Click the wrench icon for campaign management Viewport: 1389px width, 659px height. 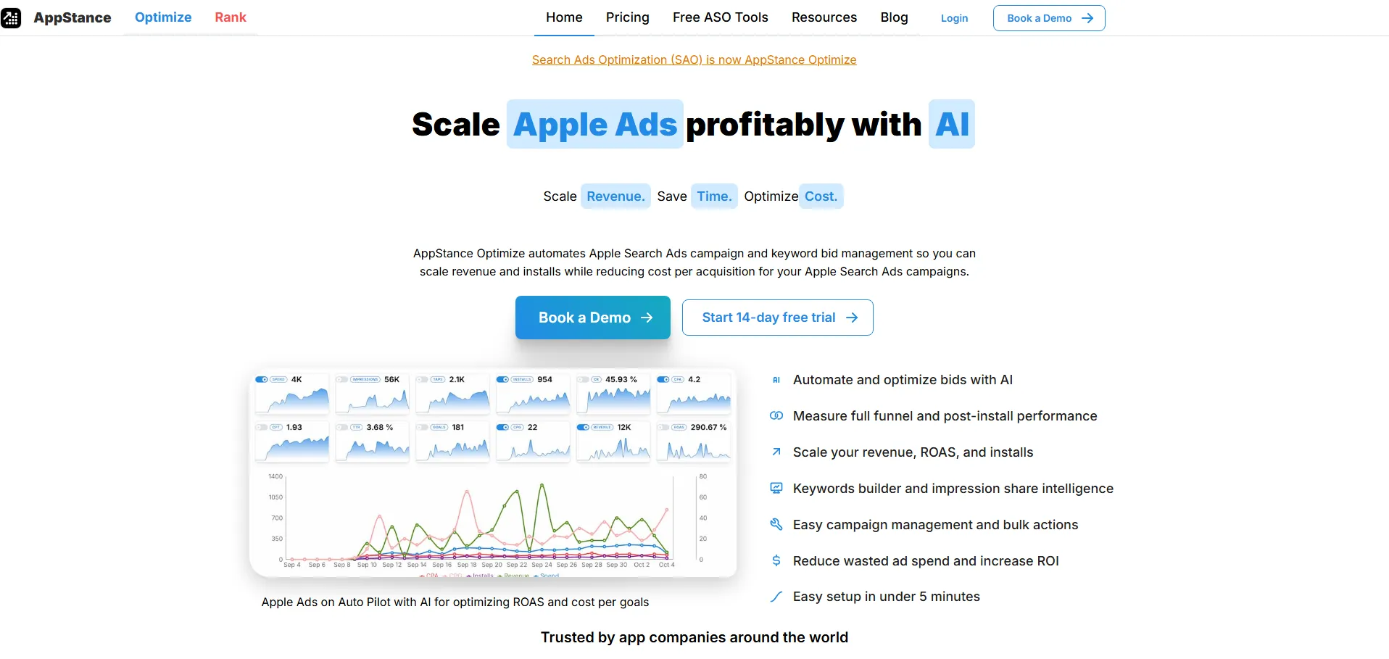coord(776,525)
